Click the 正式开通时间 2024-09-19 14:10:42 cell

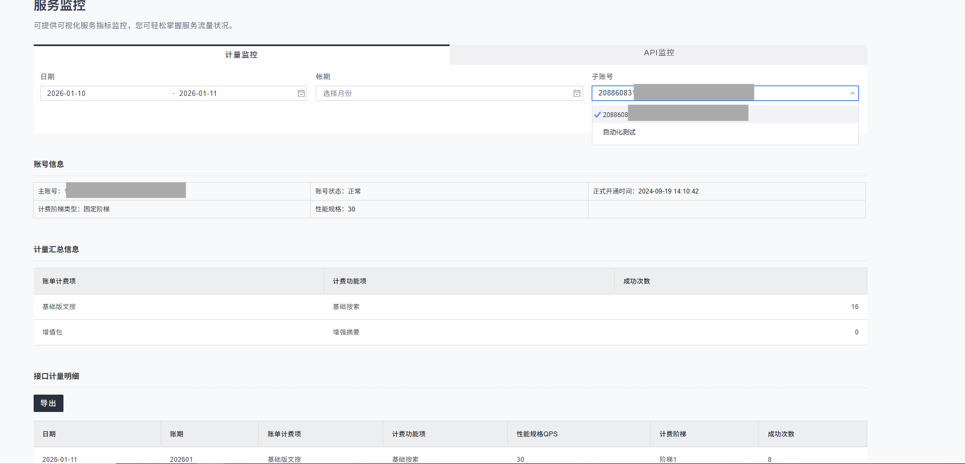(x=726, y=191)
